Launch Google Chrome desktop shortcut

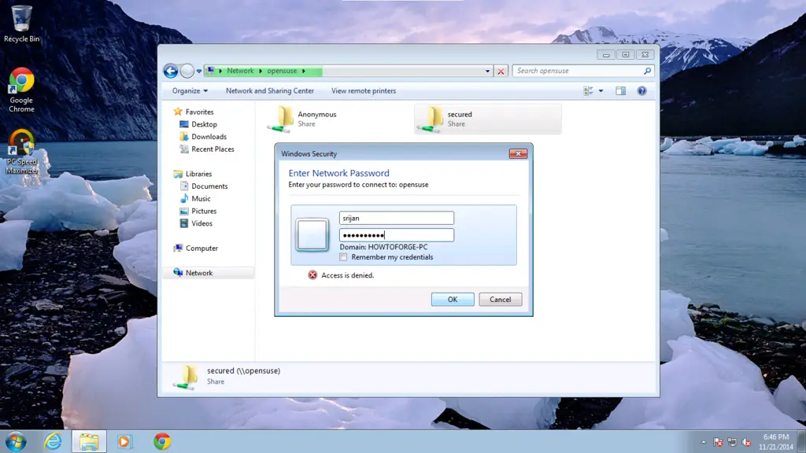21,90
